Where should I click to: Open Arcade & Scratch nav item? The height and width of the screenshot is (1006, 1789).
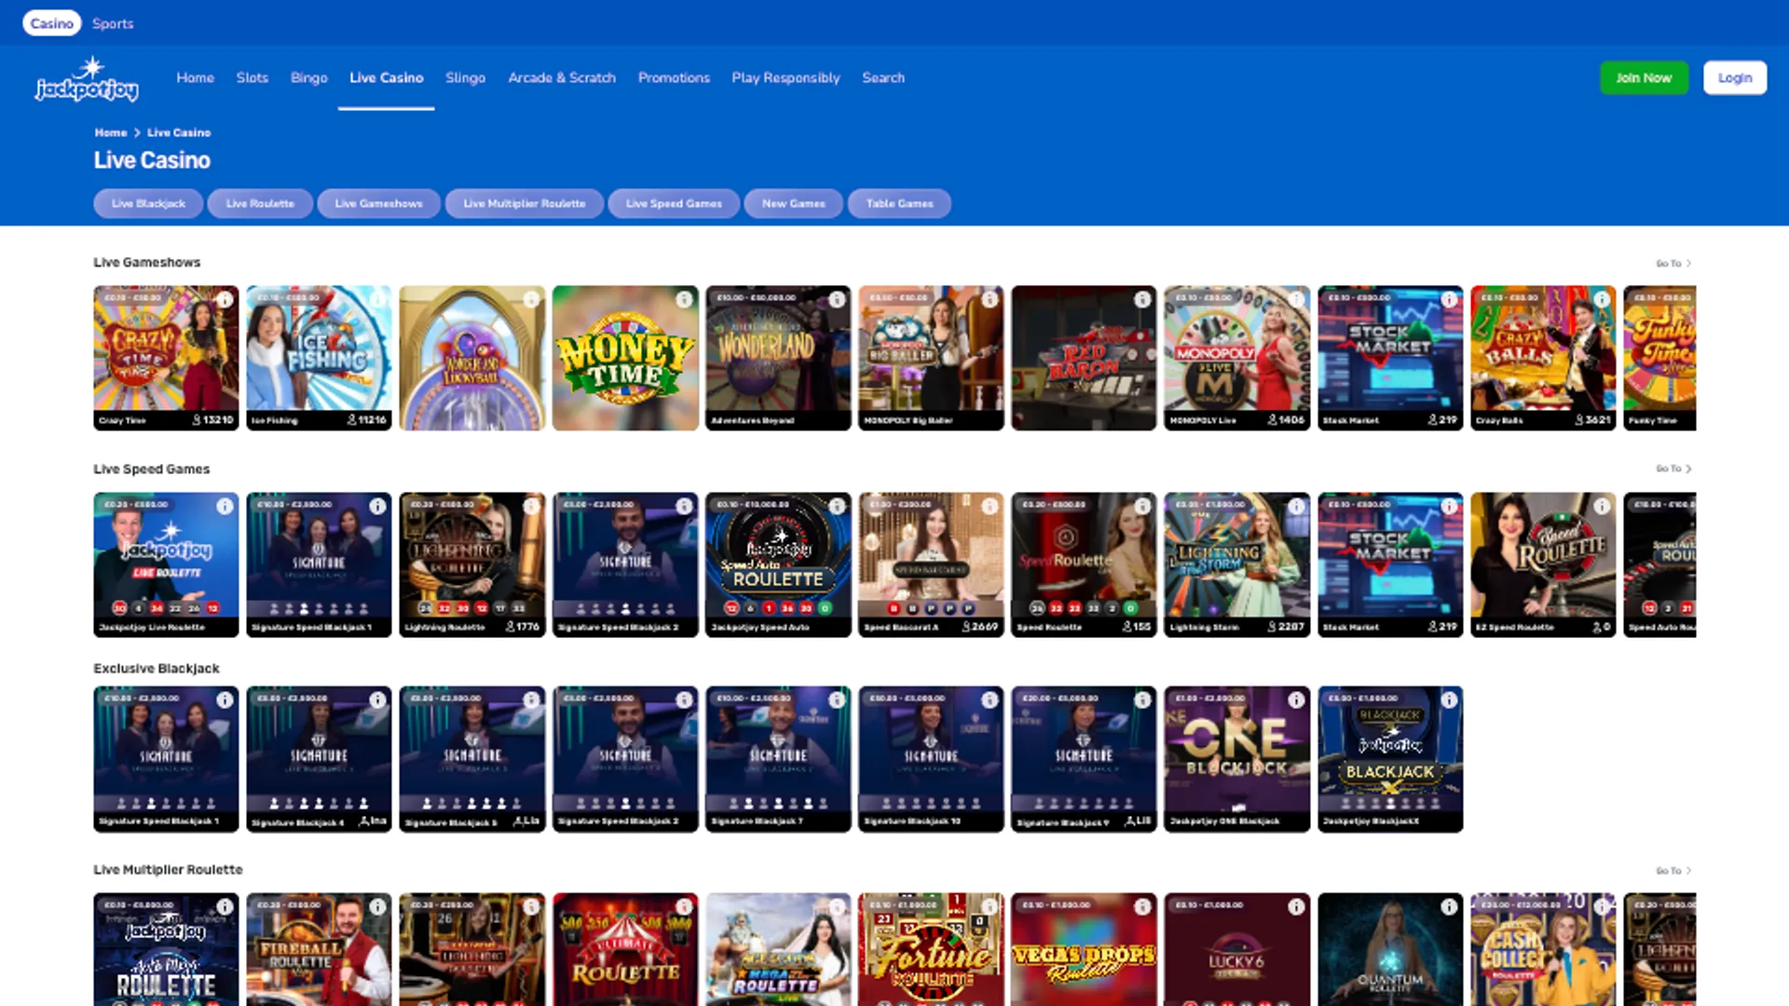click(x=562, y=78)
